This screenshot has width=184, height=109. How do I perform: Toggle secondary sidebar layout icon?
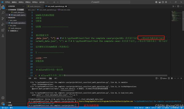[x=163, y=2]
